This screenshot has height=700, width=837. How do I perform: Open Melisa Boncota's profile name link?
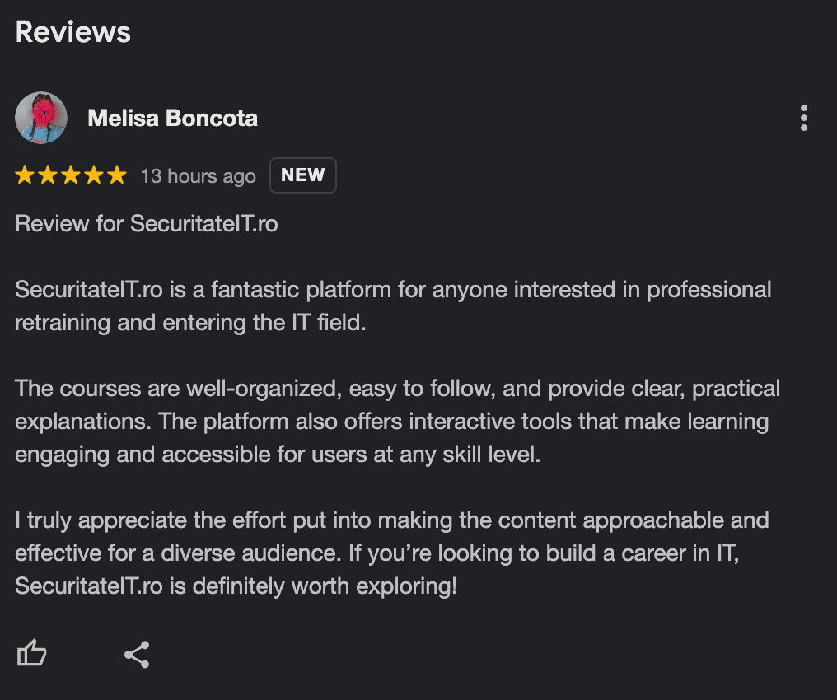(172, 119)
